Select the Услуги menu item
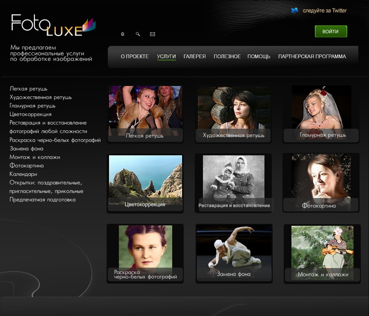 pos(166,57)
